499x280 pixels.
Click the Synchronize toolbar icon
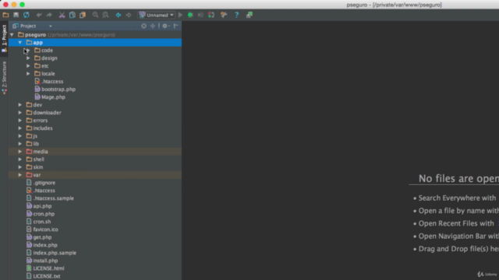pos(26,15)
